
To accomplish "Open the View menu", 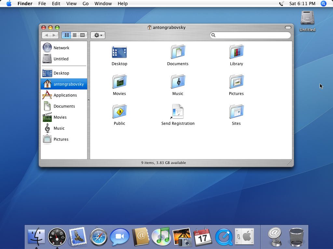I will pos(71,4).
